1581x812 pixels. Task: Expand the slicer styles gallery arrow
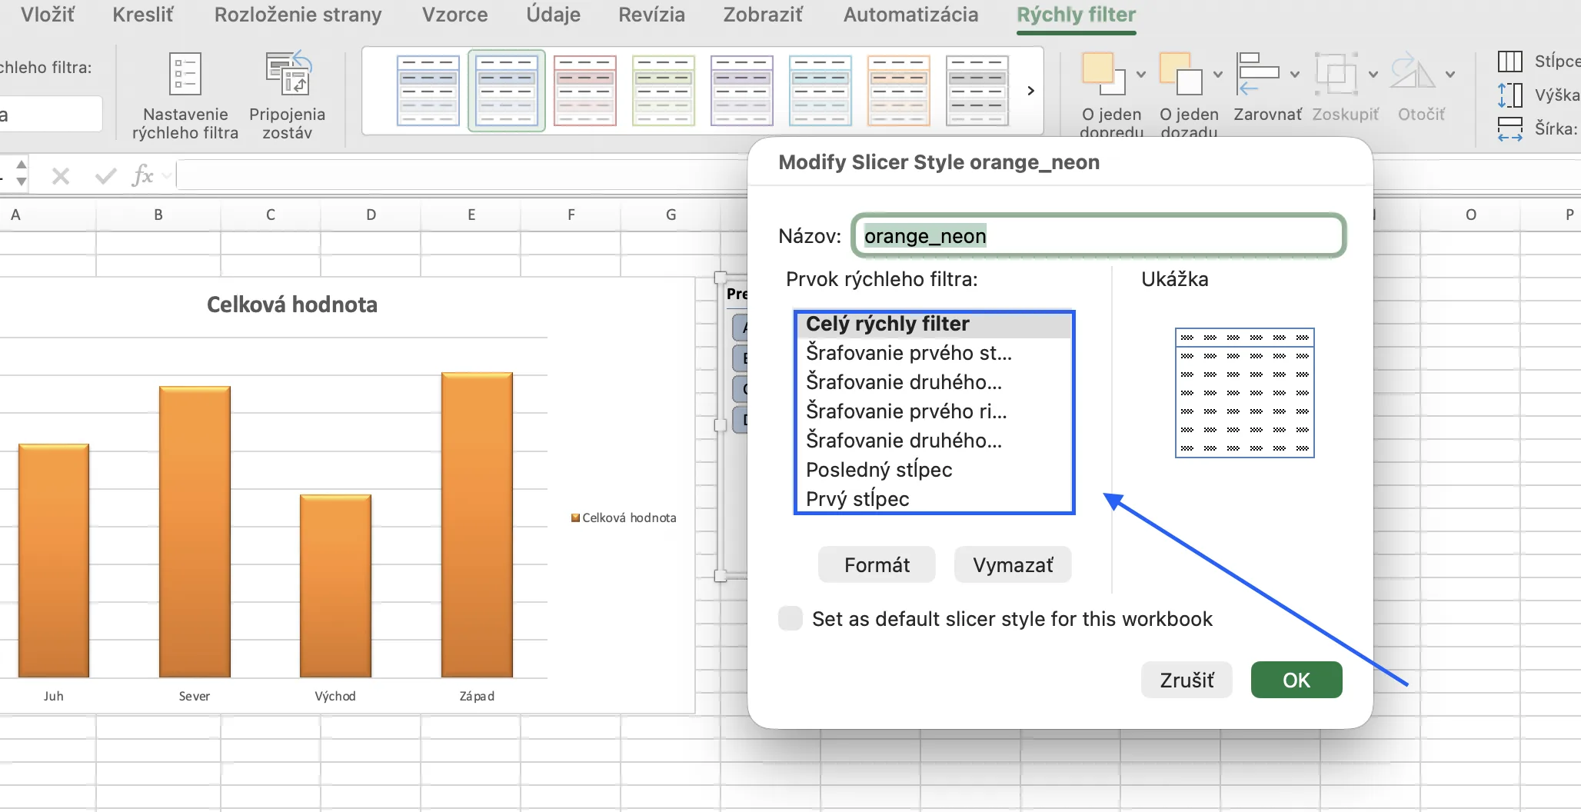[1030, 91]
